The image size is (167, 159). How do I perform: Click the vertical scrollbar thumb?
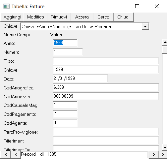[165, 49]
